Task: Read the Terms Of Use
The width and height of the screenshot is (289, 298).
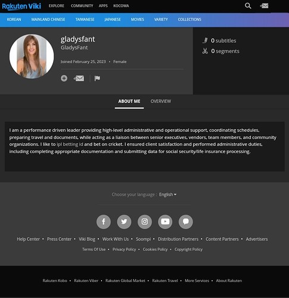Action: [94, 249]
